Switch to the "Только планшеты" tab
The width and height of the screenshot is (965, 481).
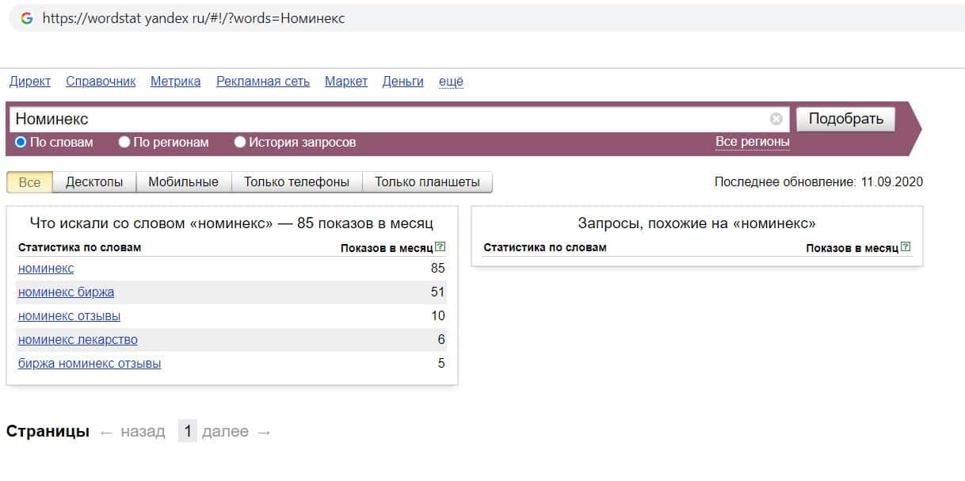[427, 182]
